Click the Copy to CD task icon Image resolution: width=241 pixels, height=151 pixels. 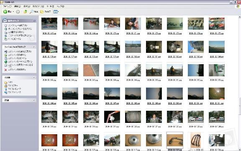(6, 39)
